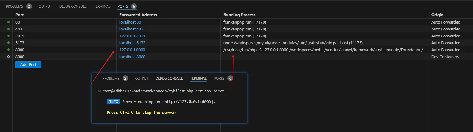The height and width of the screenshot is (132, 473).
Task: Open forwarded address 127.0.0.1:8000
Action: click(132, 50)
